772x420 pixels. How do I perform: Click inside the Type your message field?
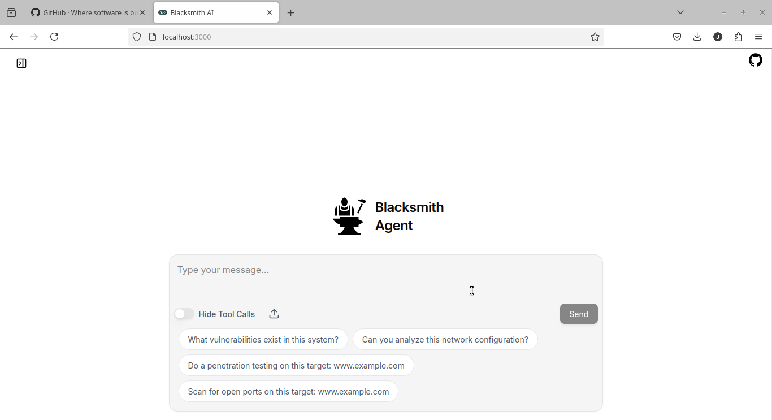(386, 270)
